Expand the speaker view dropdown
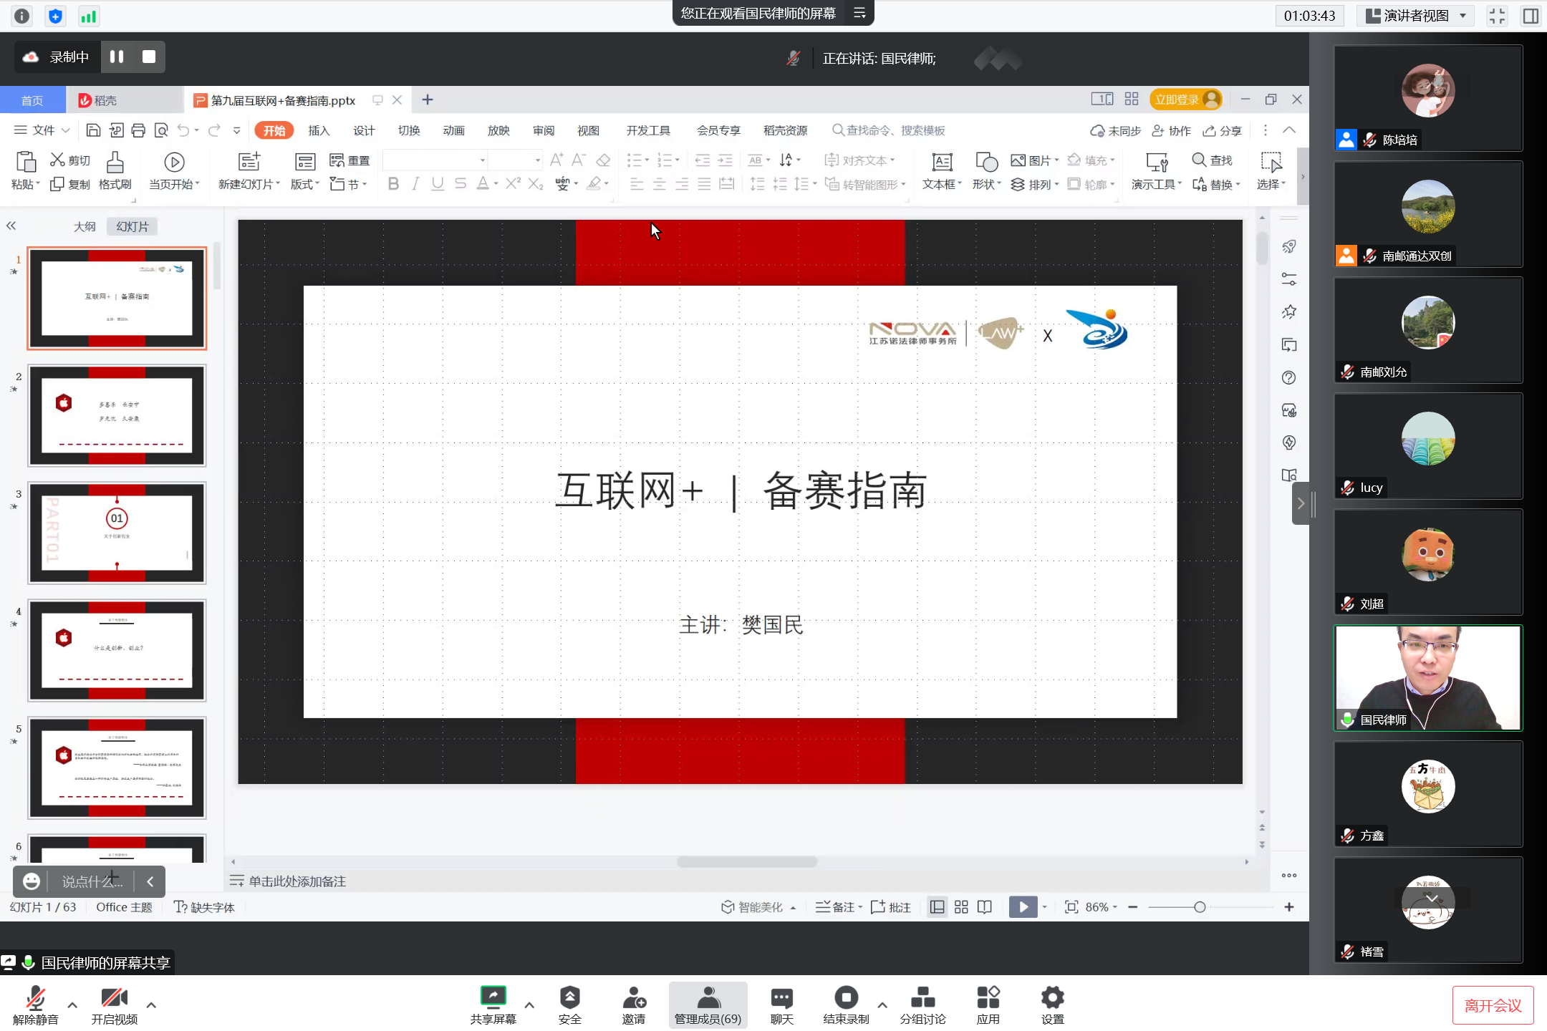The image size is (1547, 1031). [x=1462, y=16]
